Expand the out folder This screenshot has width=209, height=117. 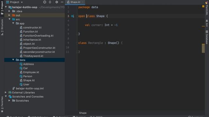9,15
